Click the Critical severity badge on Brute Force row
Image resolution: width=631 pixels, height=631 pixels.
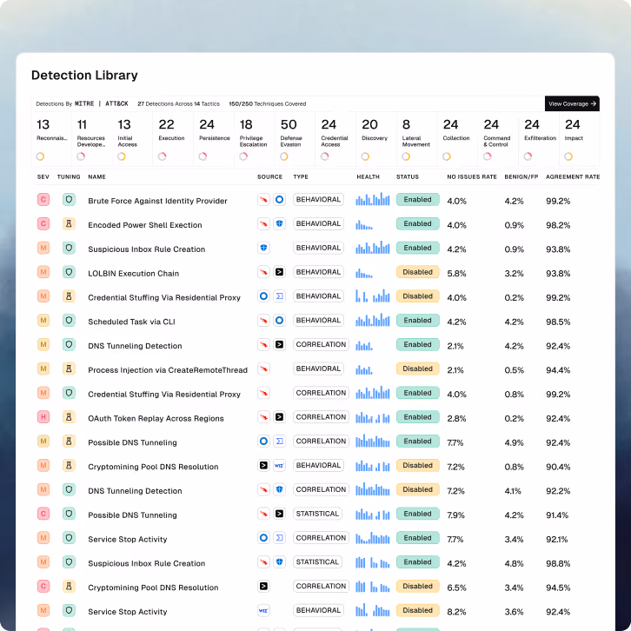(x=43, y=200)
